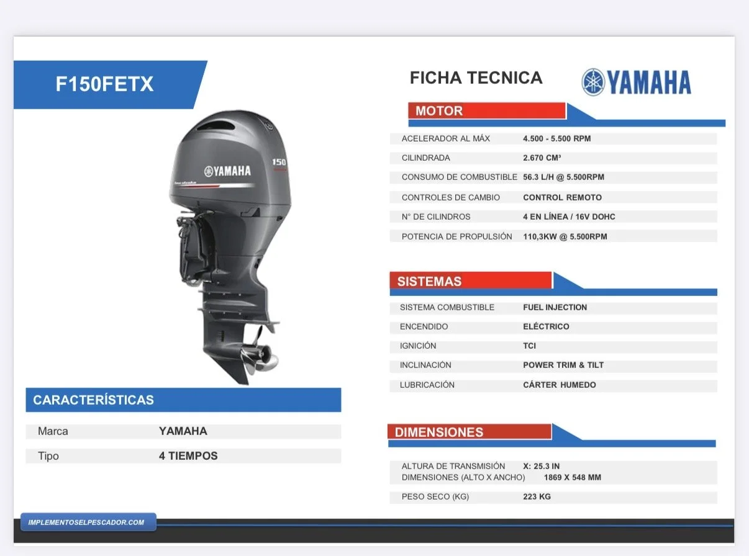Select the POWER TRIM & TILT value
The height and width of the screenshot is (556, 749).
pos(563,365)
